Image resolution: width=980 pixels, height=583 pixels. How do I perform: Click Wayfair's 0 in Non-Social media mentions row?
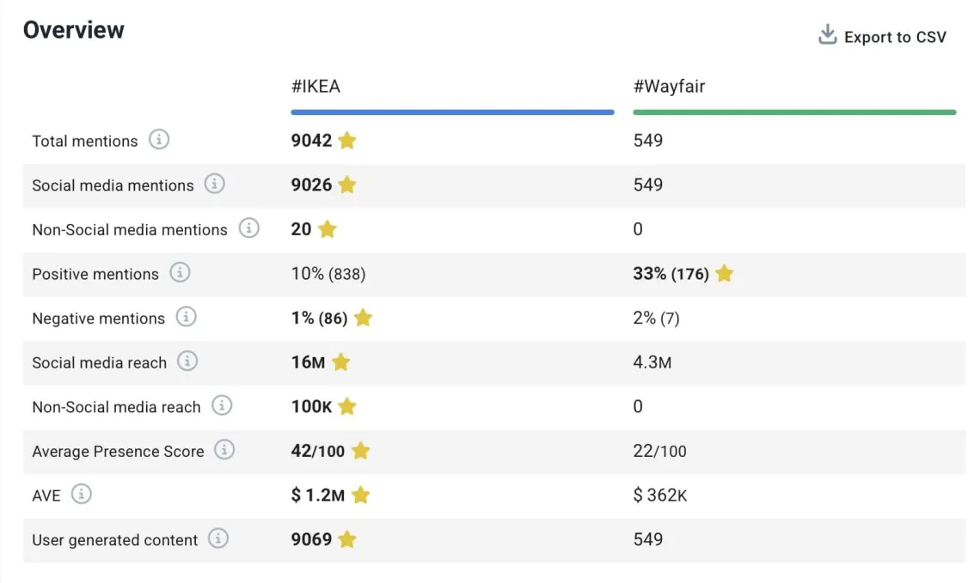click(638, 229)
